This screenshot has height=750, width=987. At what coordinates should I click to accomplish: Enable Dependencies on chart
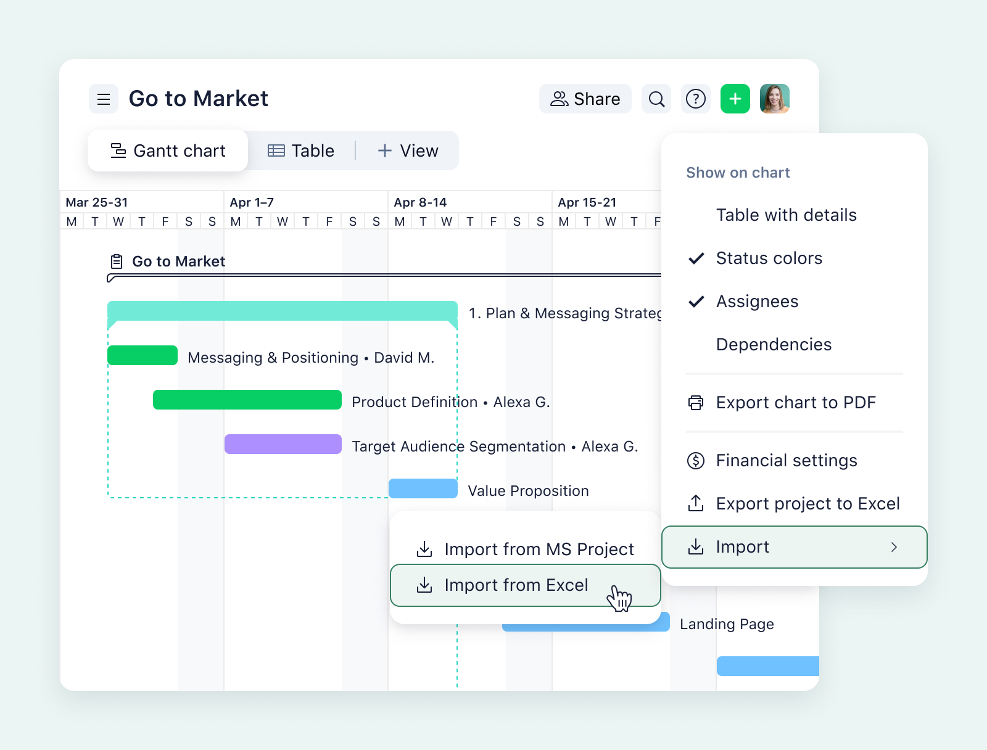coord(774,344)
